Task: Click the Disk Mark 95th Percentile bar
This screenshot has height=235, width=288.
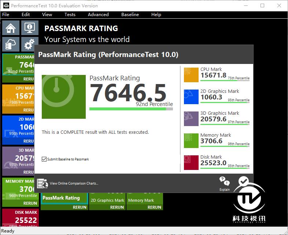Action: point(225,168)
